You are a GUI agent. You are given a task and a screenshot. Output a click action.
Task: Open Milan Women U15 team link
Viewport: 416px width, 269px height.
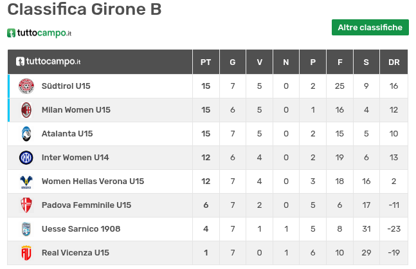76,110
